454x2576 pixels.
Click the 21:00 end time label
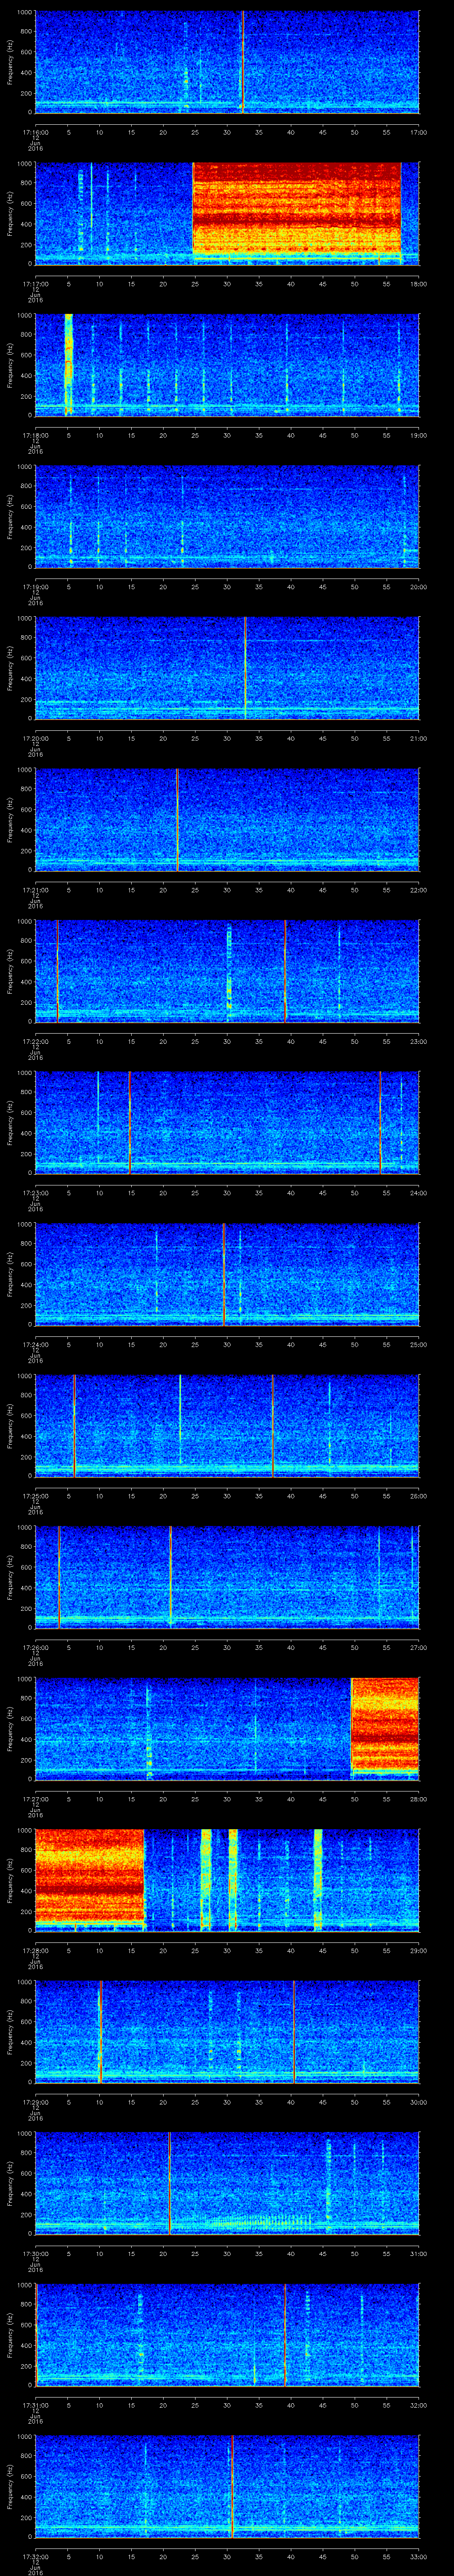418,737
